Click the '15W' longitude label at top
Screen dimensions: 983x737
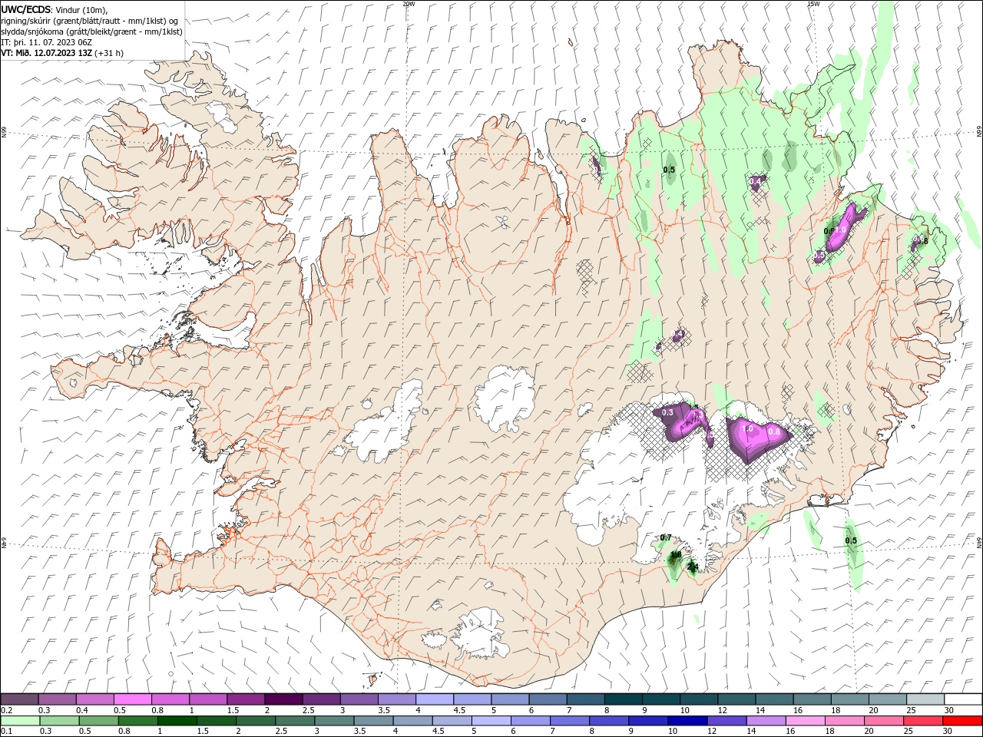point(813,3)
